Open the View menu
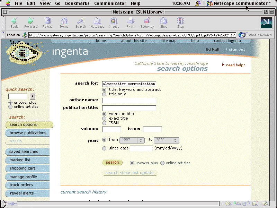277x208 pixels. (x=45, y=3)
